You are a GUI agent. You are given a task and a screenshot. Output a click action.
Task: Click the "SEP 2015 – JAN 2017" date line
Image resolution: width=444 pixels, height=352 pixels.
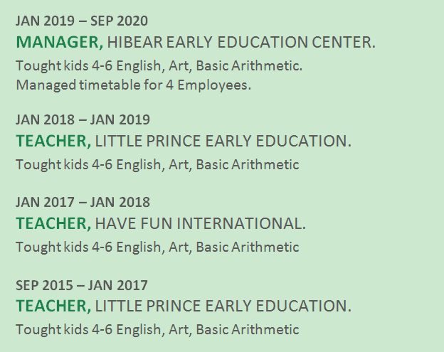point(82,285)
